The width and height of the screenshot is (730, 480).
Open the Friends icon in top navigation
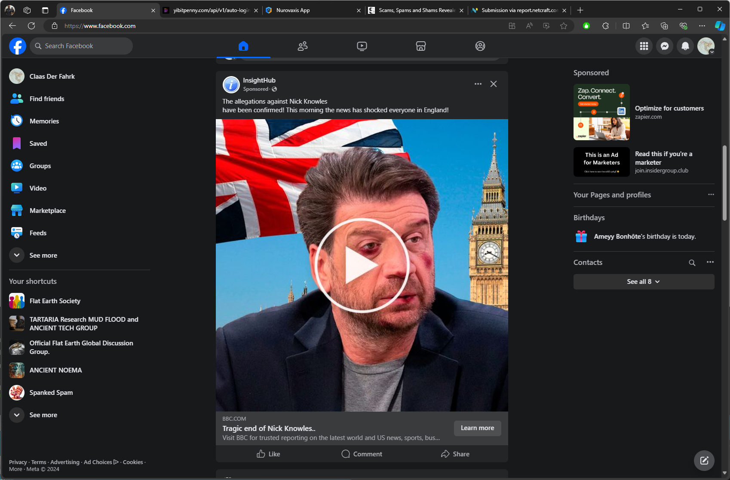[x=303, y=46]
